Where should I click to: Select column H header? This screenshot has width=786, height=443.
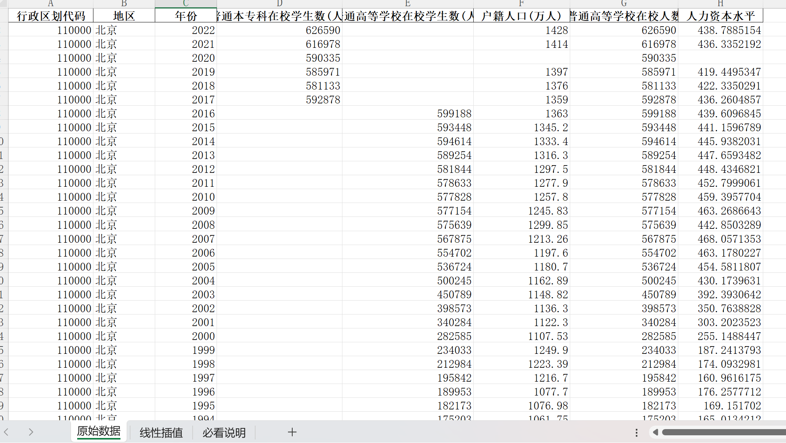720,3
